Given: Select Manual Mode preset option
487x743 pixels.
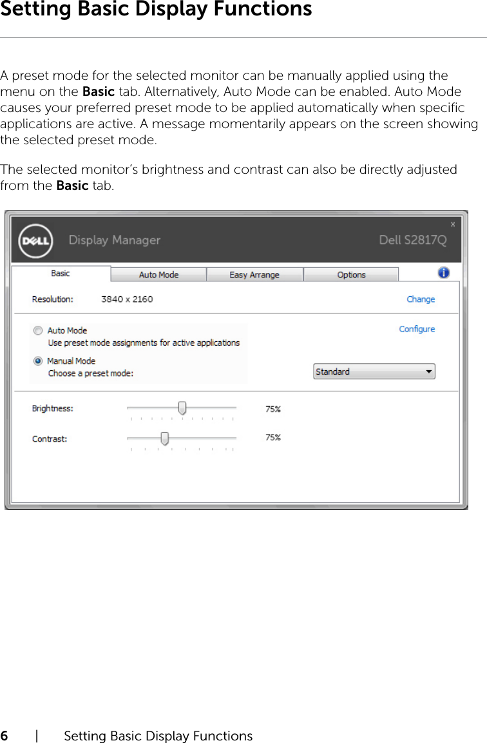Looking at the screenshot, I should point(38,361).
